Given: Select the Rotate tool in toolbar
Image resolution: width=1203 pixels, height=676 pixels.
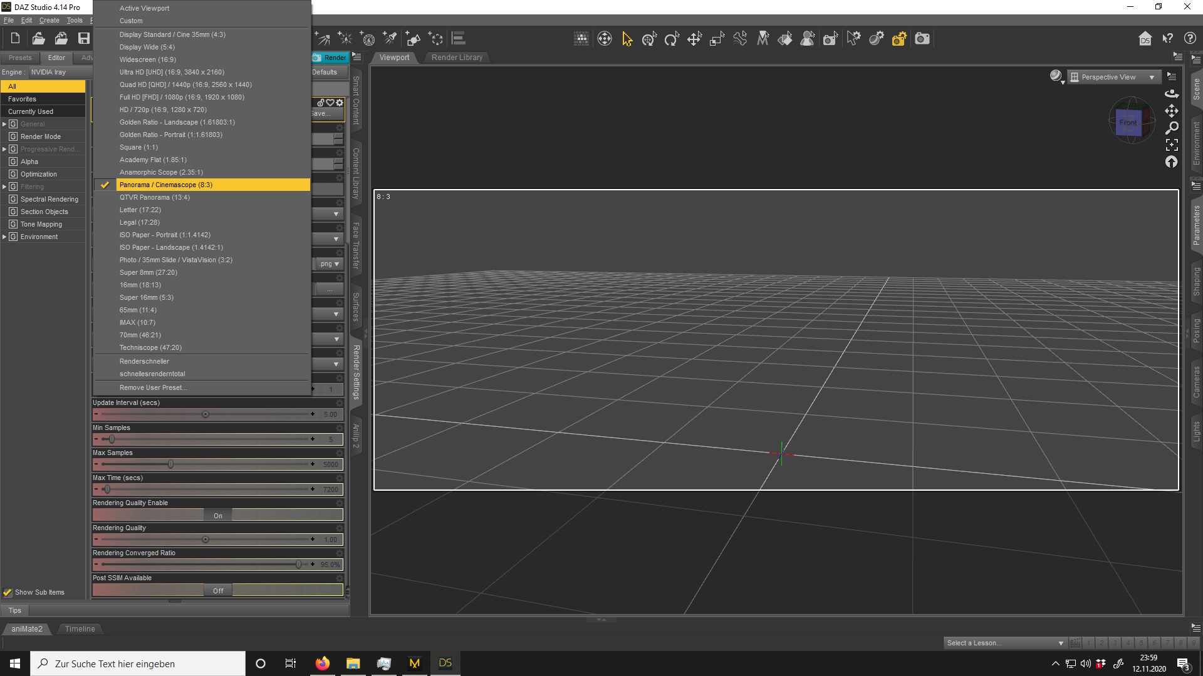Looking at the screenshot, I should pos(672,39).
